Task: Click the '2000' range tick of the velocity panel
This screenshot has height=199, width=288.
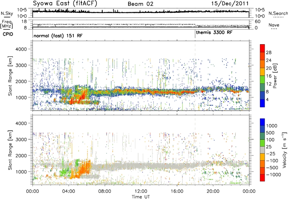Action: pyautogui.click(x=22, y=156)
